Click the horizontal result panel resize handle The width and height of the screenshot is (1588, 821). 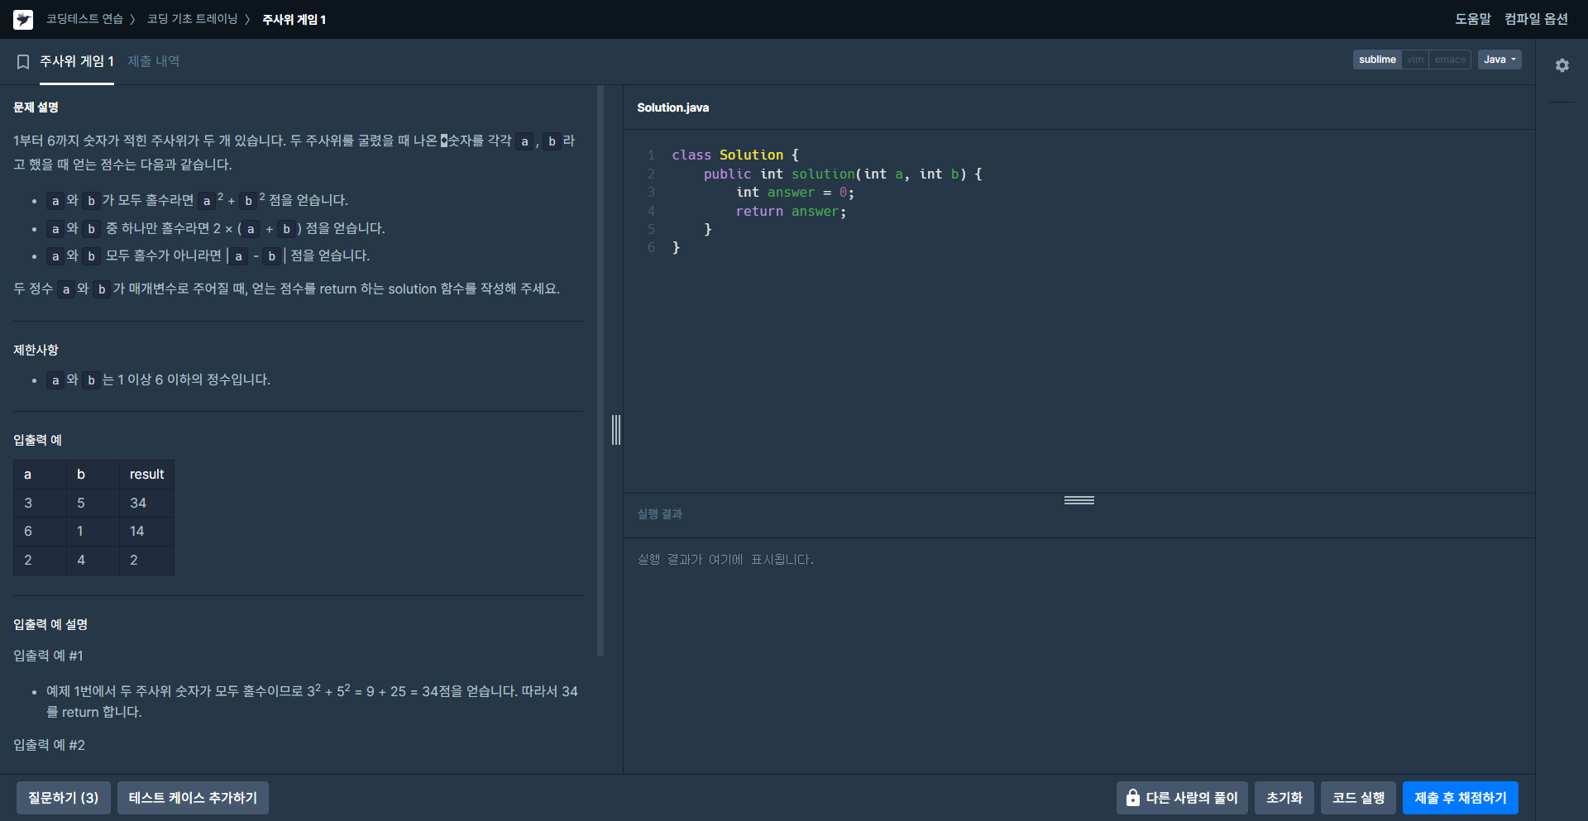(1079, 500)
